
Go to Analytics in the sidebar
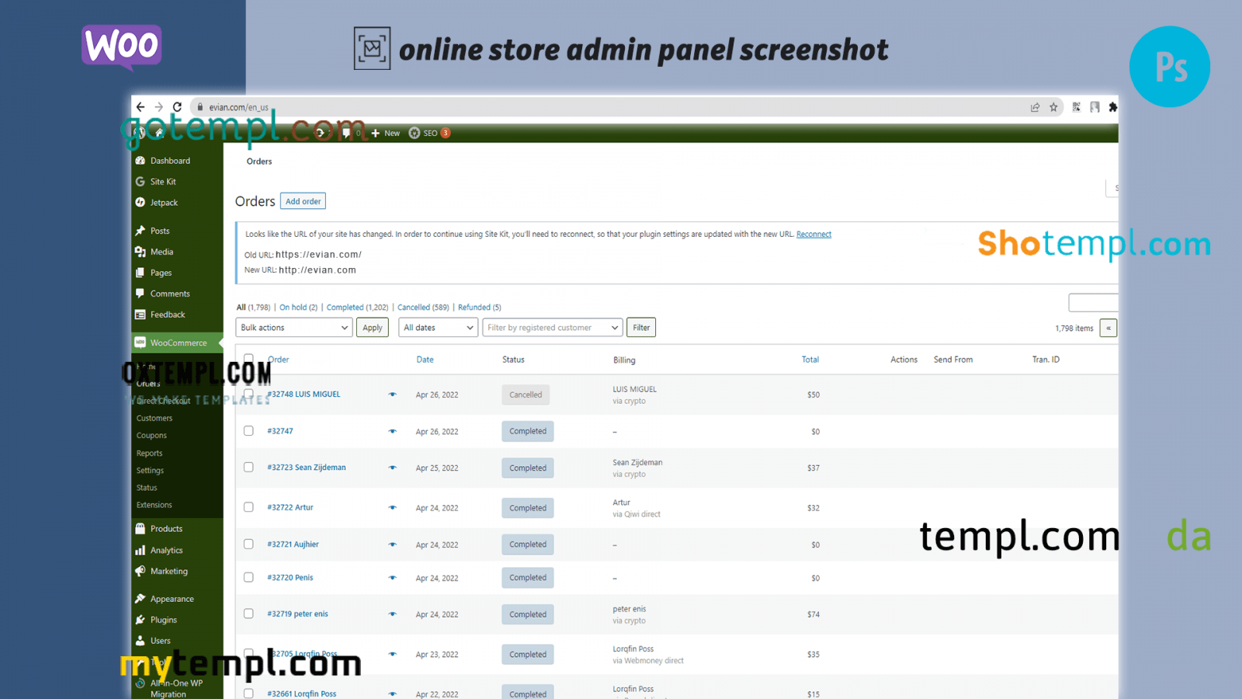coord(166,550)
